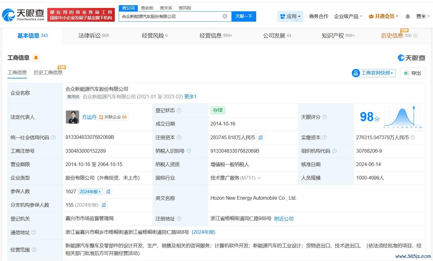This screenshot has width=433, height=261.
Task: Open the 公司发展 tab
Action: click(277, 36)
